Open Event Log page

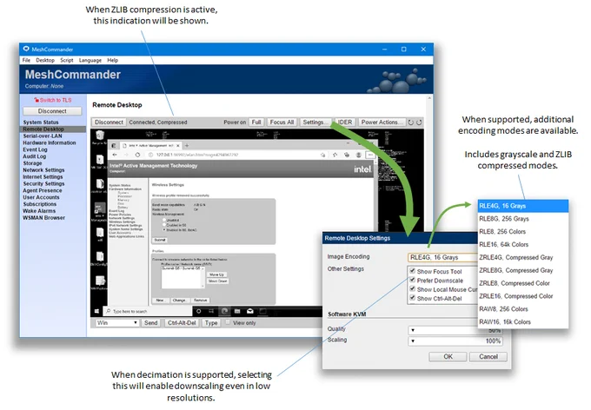(x=35, y=149)
